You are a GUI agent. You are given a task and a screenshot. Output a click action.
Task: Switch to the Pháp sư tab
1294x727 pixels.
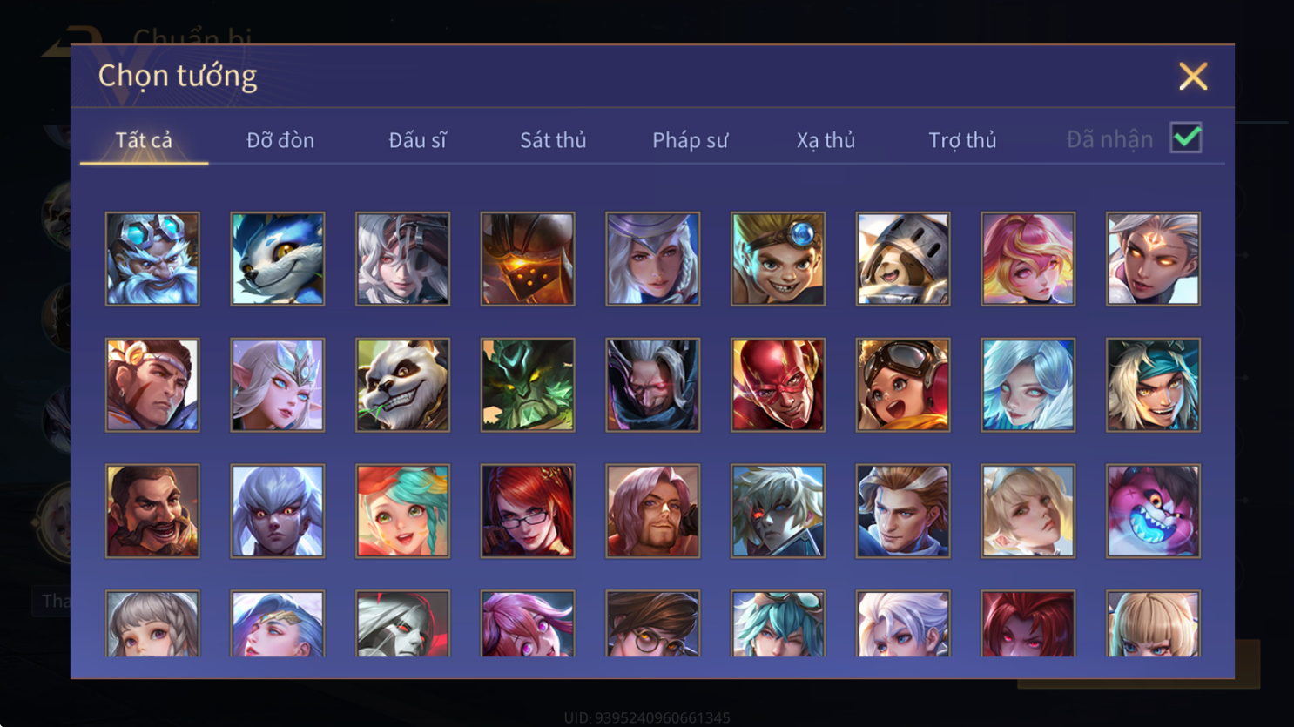coord(690,140)
